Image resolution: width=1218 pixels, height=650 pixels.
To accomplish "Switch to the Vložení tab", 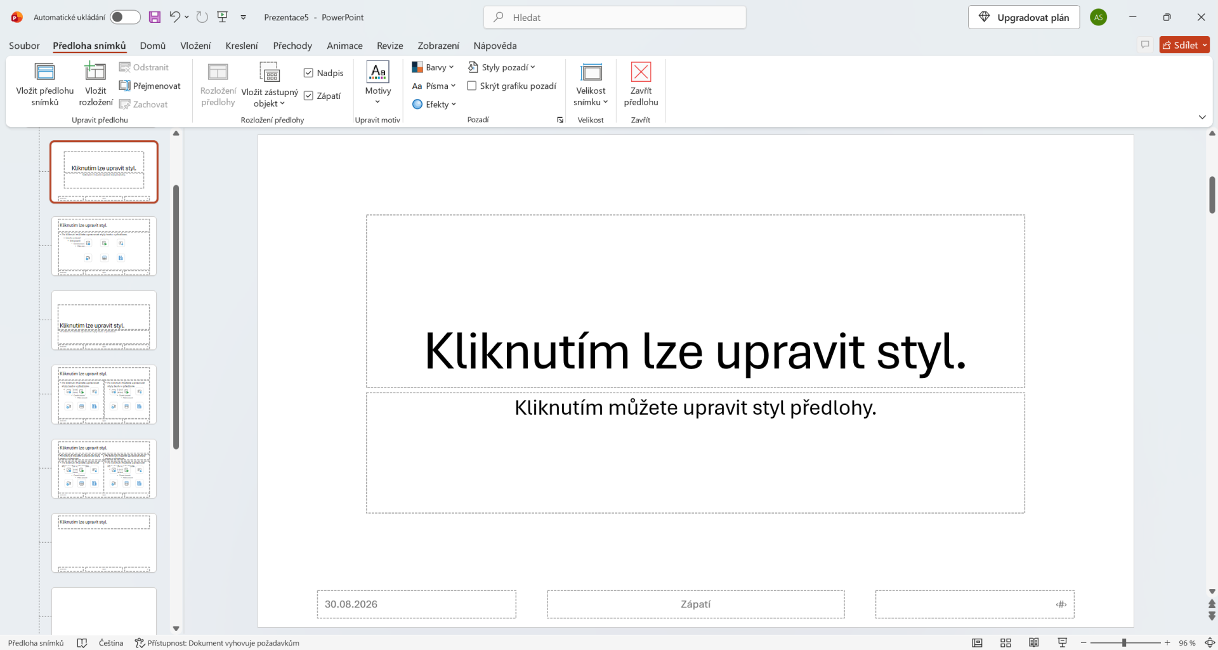I will [195, 46].
